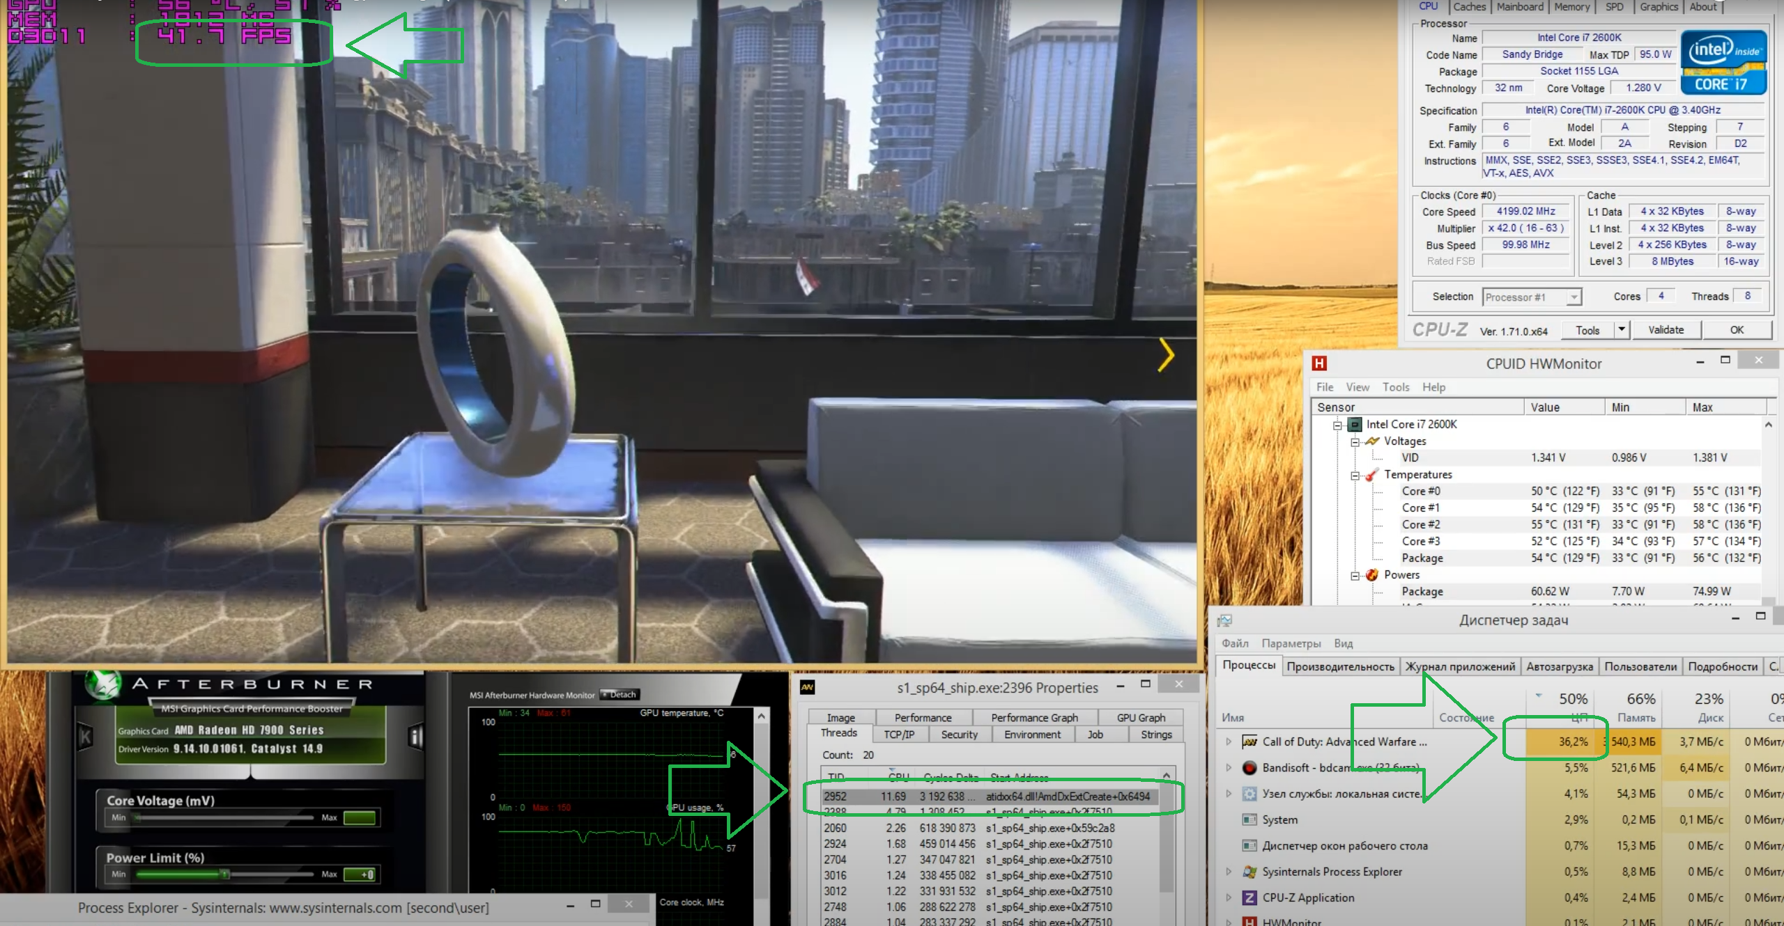The image size is (1784, 926).
Task: Click the Validate button in CPU-Z
Action: tap(1666, 330)
